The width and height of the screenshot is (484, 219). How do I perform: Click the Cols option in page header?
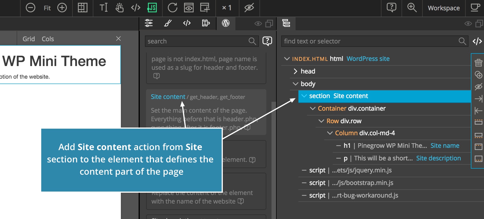48,39
